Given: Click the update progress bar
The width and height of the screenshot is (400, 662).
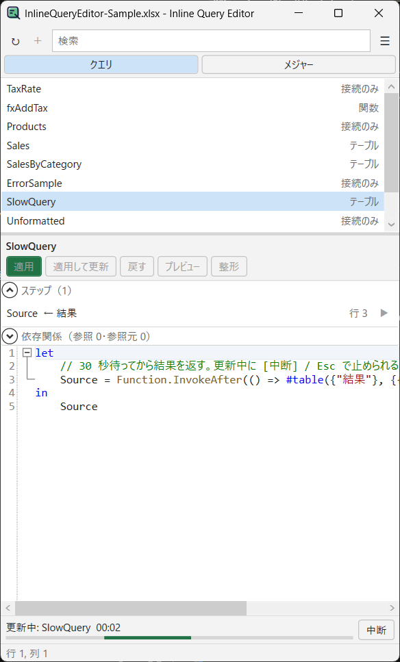Looking at the screenshot, I should pyautogui.click(x=179, y=637).
